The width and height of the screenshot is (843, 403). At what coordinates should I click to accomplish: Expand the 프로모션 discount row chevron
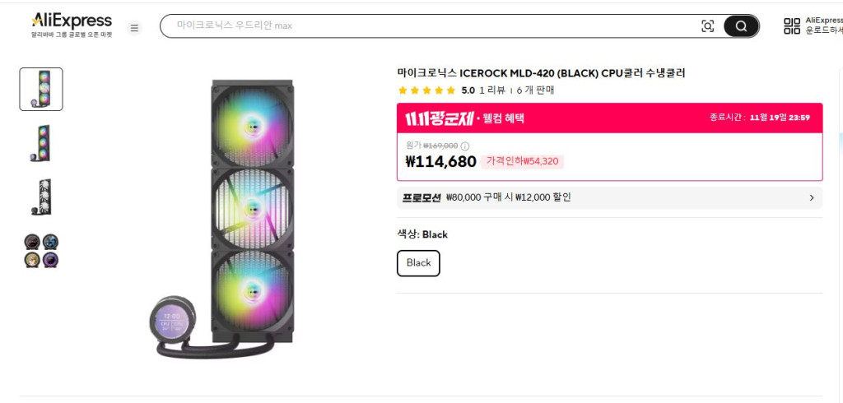coord(812,197)
